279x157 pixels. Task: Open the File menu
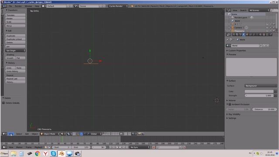coord(10,6)
